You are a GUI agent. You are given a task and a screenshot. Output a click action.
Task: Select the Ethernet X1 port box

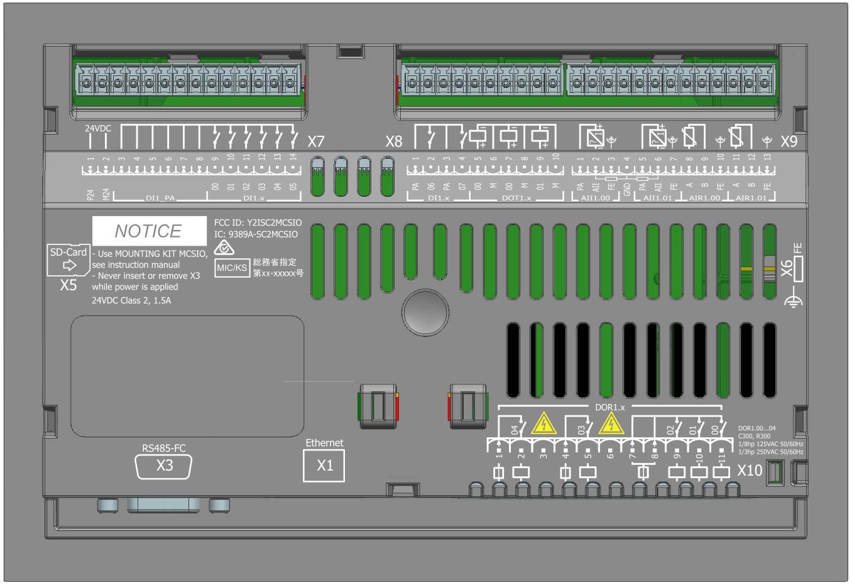324,466
